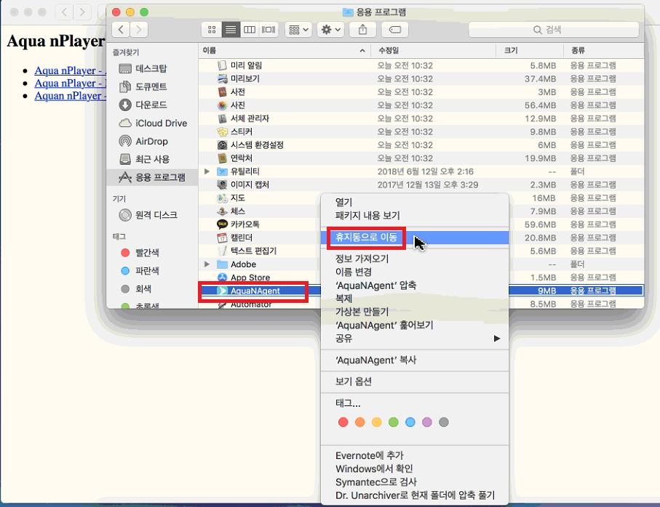Choose Symantec으로 검사 from context menu
Image resolution: width=660 pixels, height=507 pixels.
(415, 482)
